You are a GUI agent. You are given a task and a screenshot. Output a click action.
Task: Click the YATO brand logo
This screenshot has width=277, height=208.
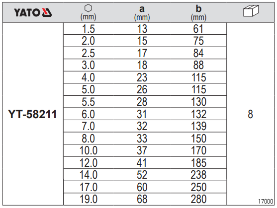[x=33, y=13]
